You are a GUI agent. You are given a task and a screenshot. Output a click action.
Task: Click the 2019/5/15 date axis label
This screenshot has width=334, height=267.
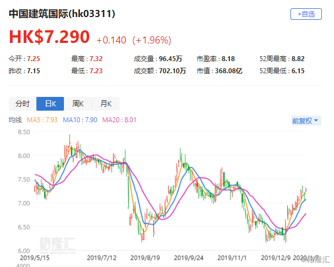coord(35,258)
